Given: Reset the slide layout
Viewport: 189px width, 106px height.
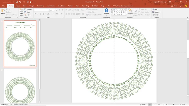Looking at the screenshot, I should click(27, 12).
